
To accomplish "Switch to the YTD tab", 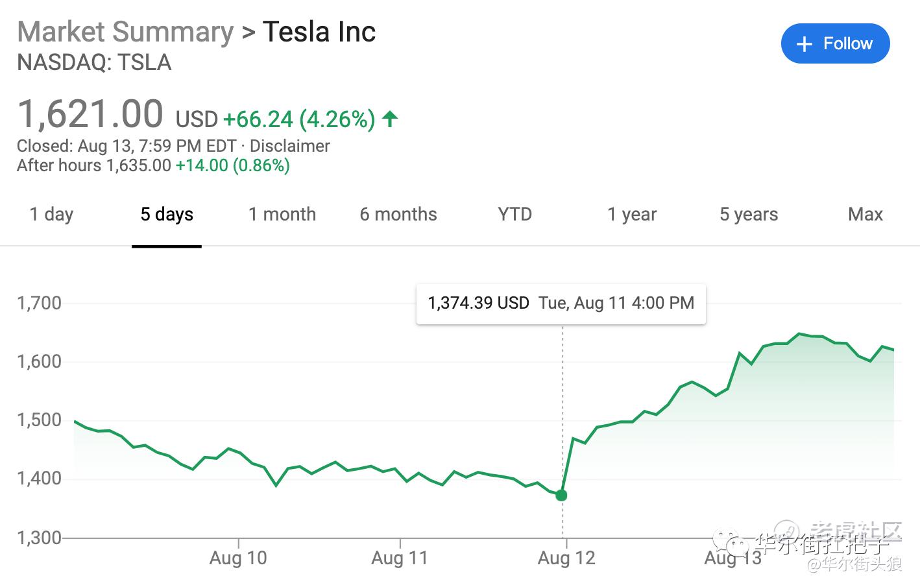I will (x=514, y=215).
